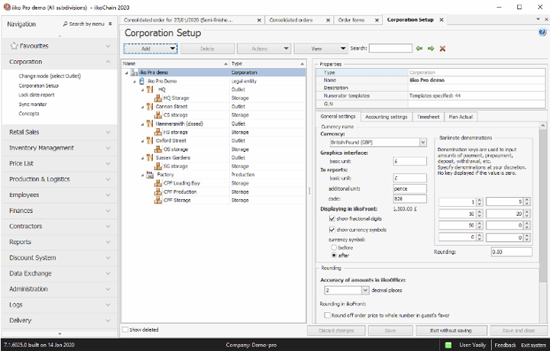Image resolution: width=550 pixels, height=351 pixels.
Task: Click the corporation icon beside iiko Pro demo
Action: point(134,72)
